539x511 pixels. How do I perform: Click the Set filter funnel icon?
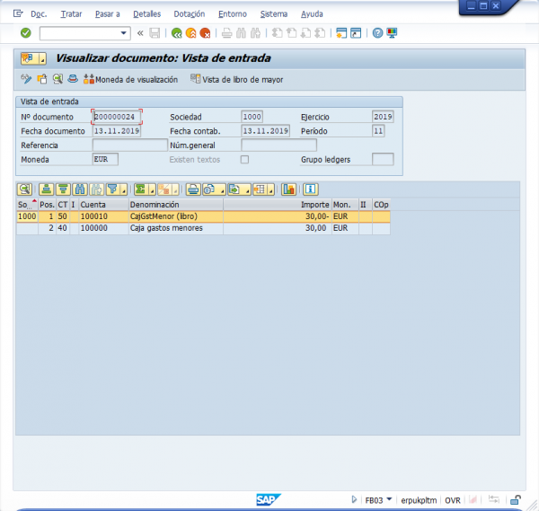coord(113,189)
